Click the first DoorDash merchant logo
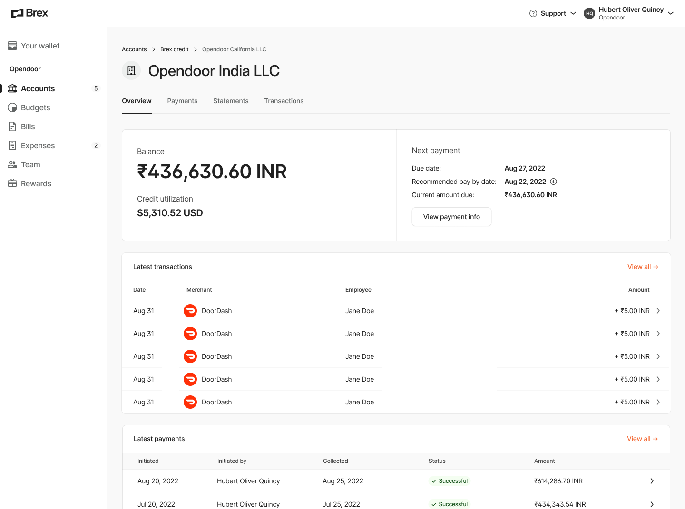The height and width of the screenshot is (509, 685). pos(190,311)
